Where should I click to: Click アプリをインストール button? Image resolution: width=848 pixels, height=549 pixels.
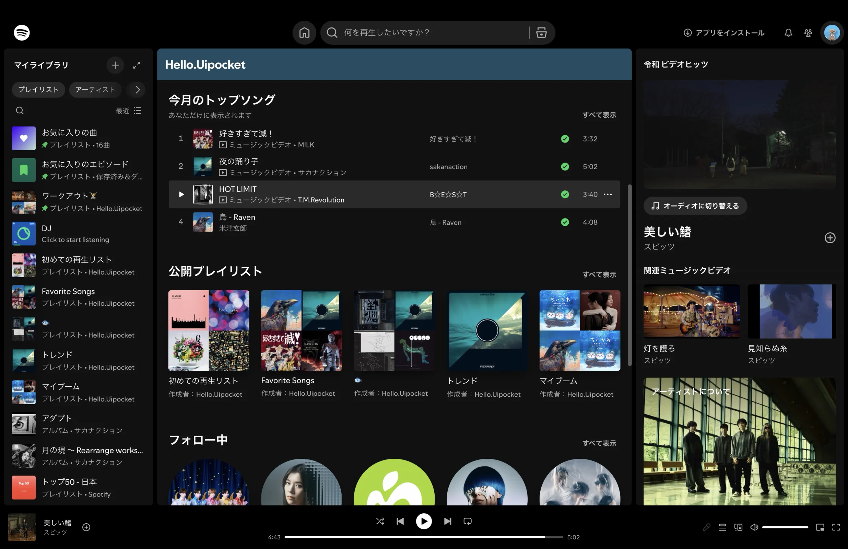tap(724, 33)
